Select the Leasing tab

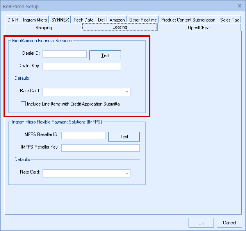[x=120, y=27]
